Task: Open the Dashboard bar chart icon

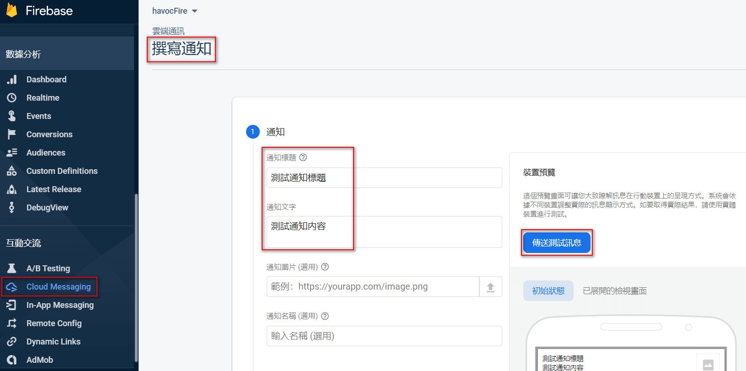Action: [12, 80]
